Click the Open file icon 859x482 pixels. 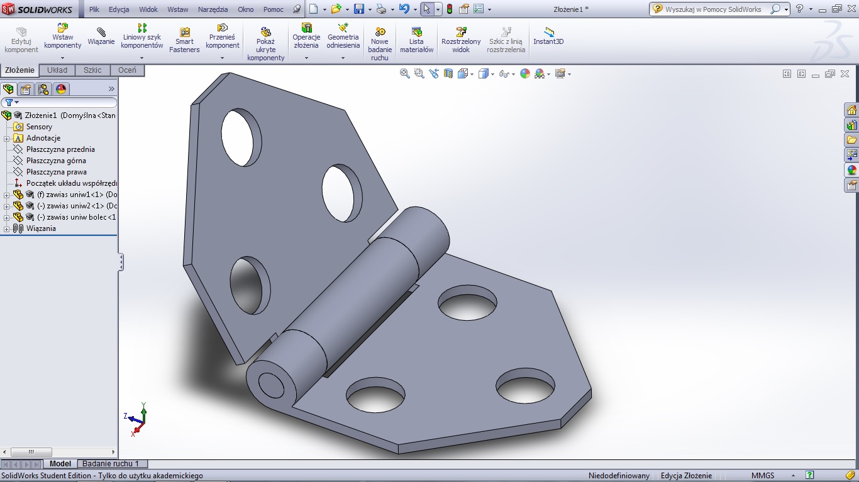click(x=336, y=9)
